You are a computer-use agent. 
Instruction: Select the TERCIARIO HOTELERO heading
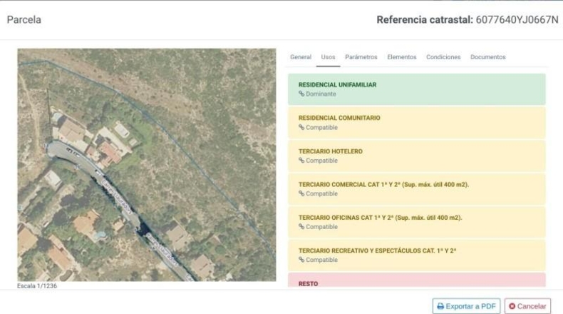[331, 151]
